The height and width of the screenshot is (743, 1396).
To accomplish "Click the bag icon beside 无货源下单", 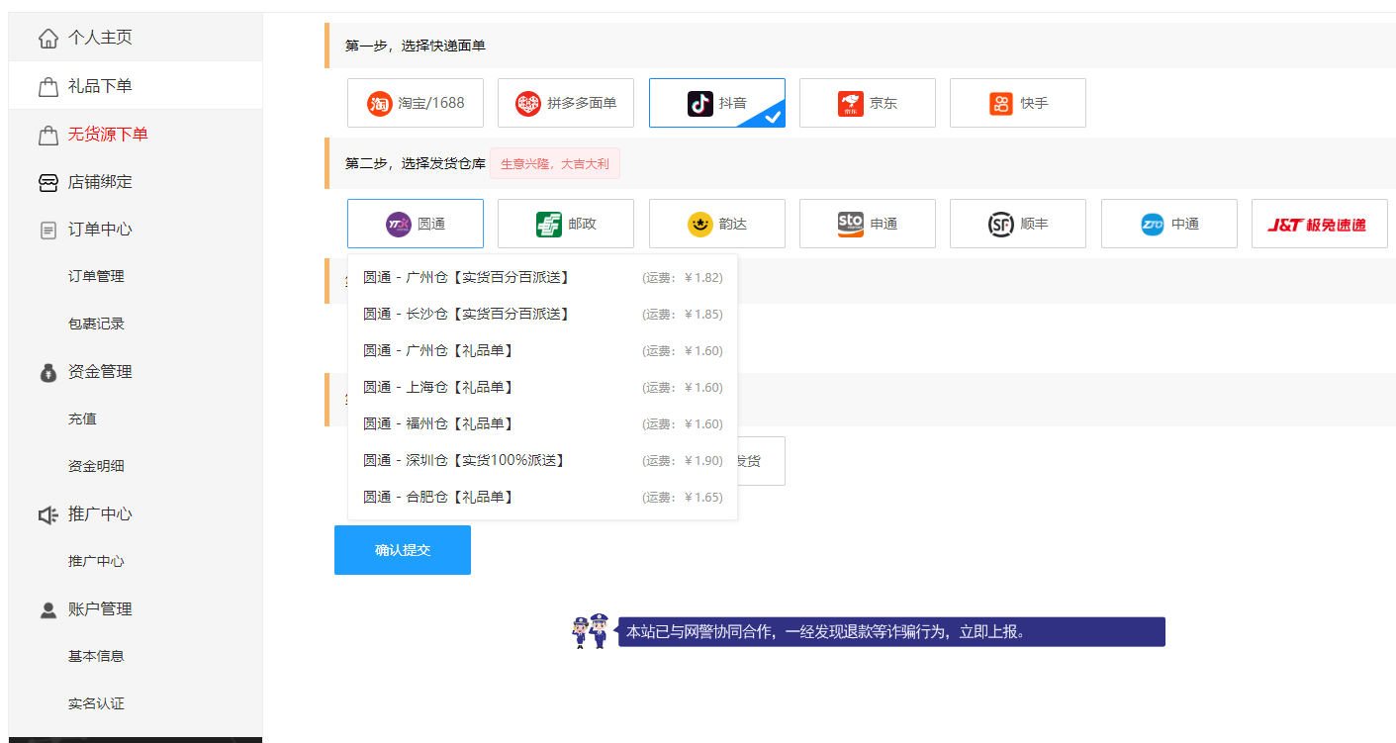I will click(47, 135).
